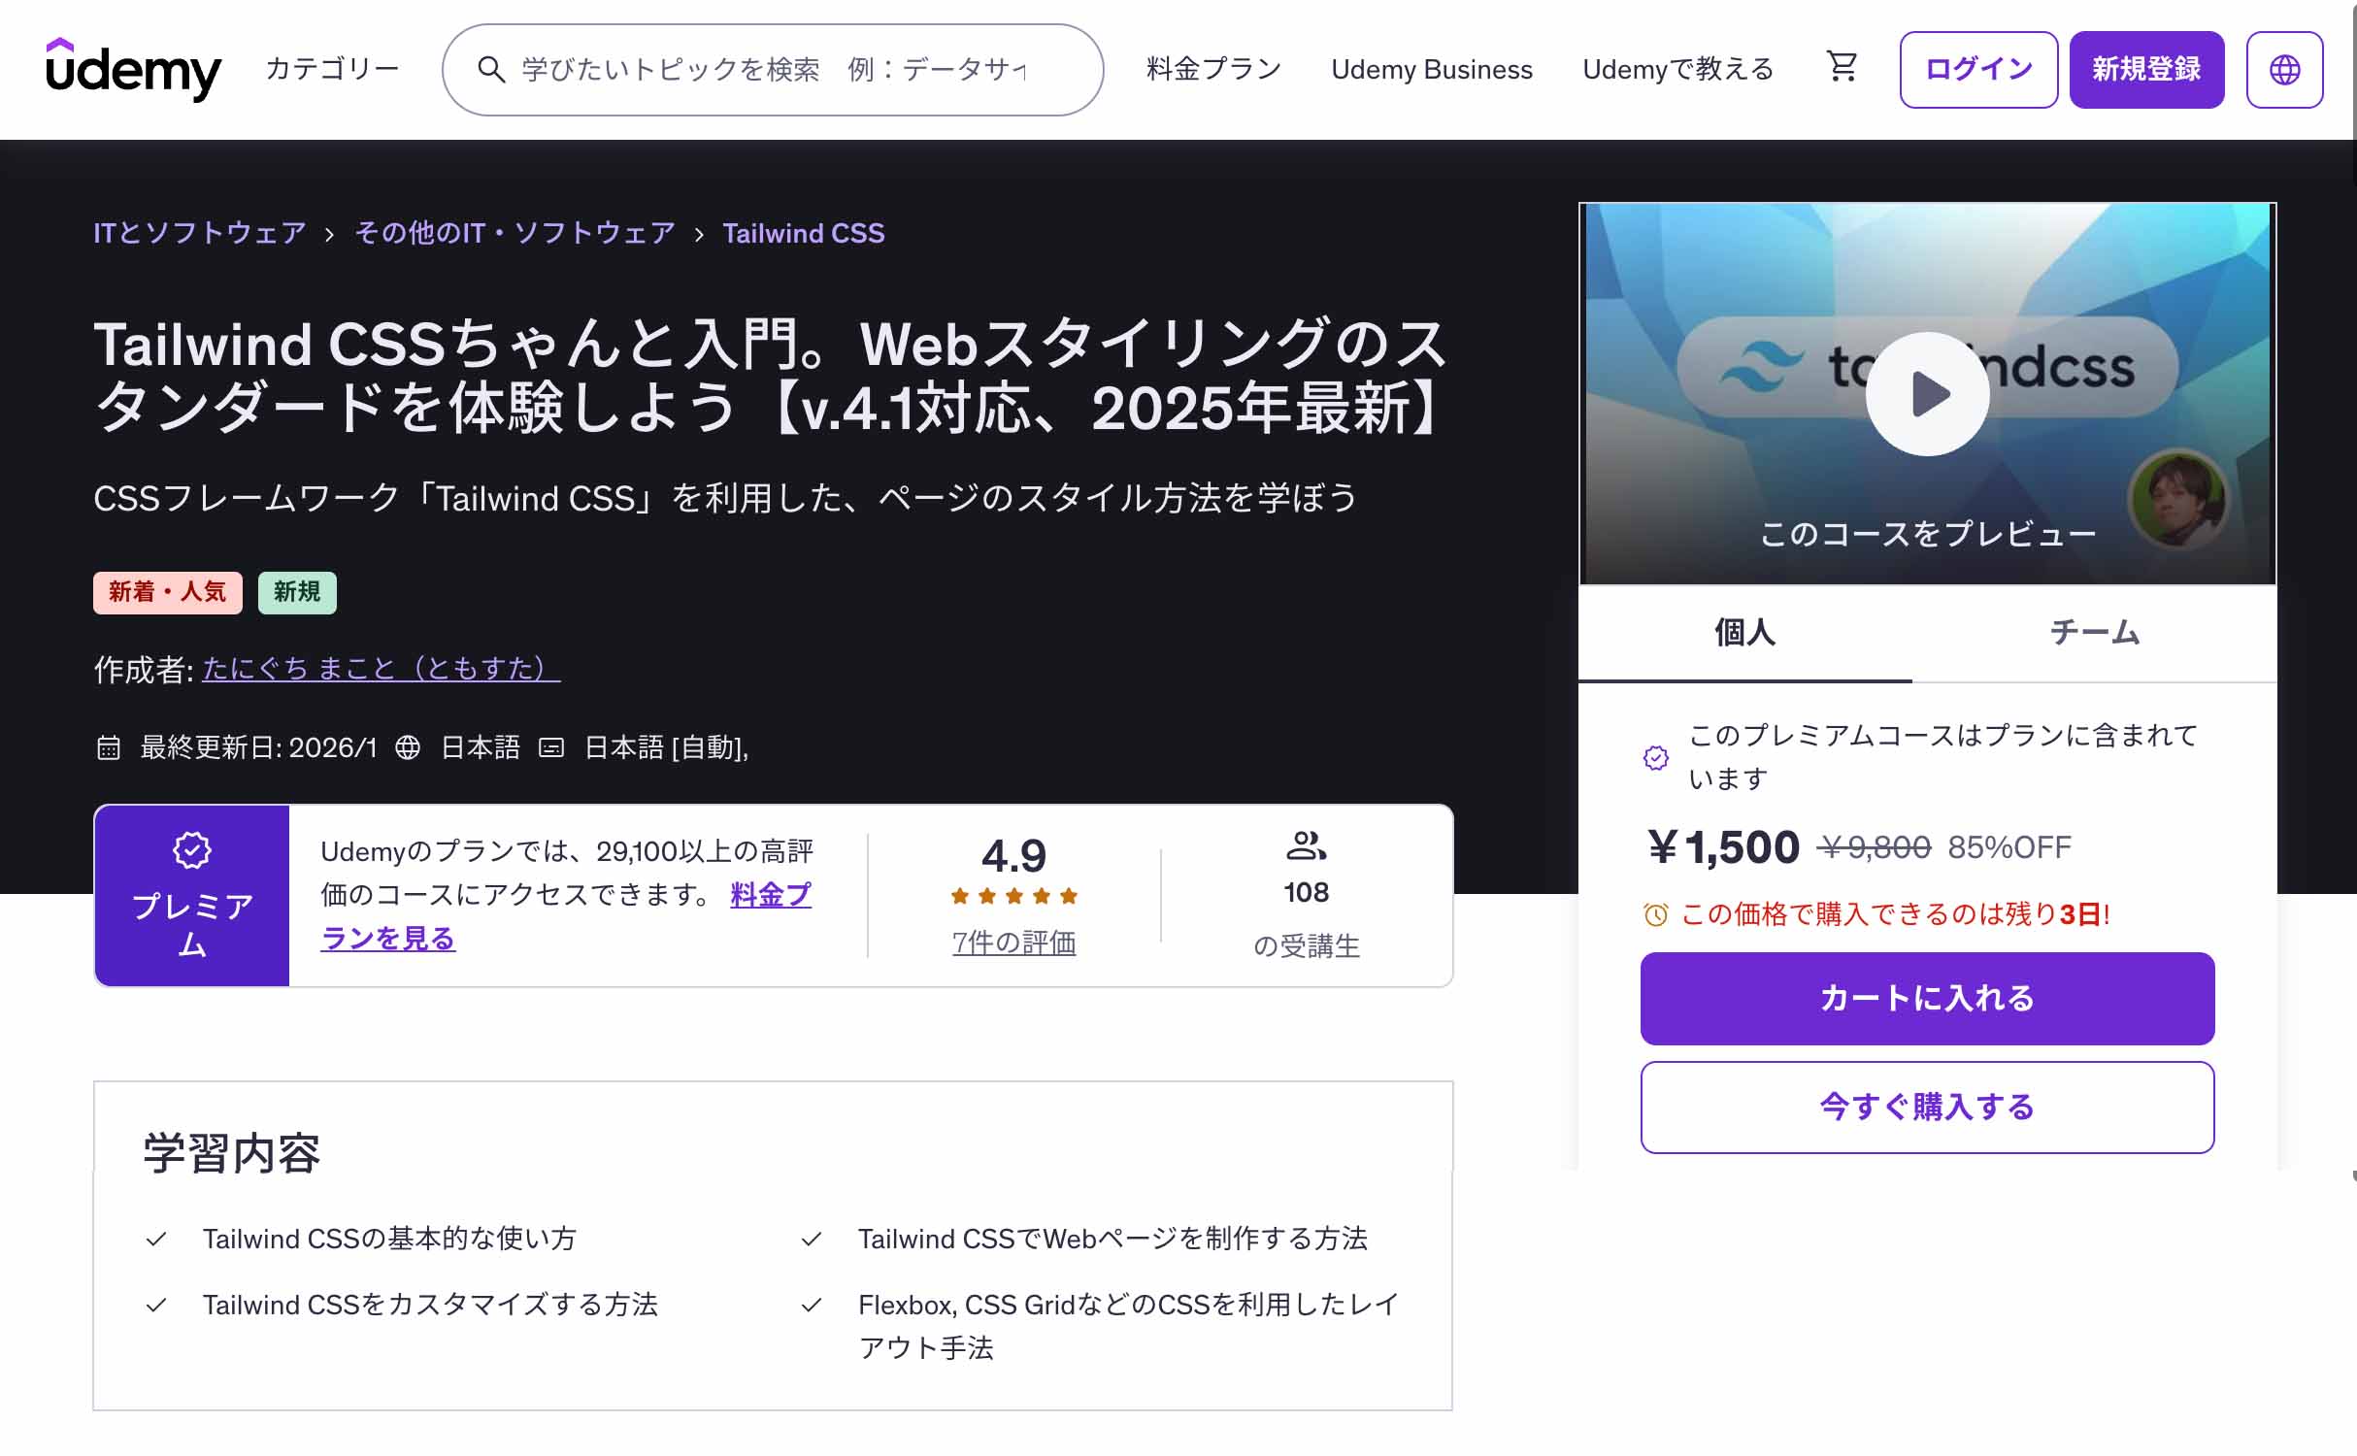
Task: Open the shopping cart
Action: click(x=1841, y=68)
